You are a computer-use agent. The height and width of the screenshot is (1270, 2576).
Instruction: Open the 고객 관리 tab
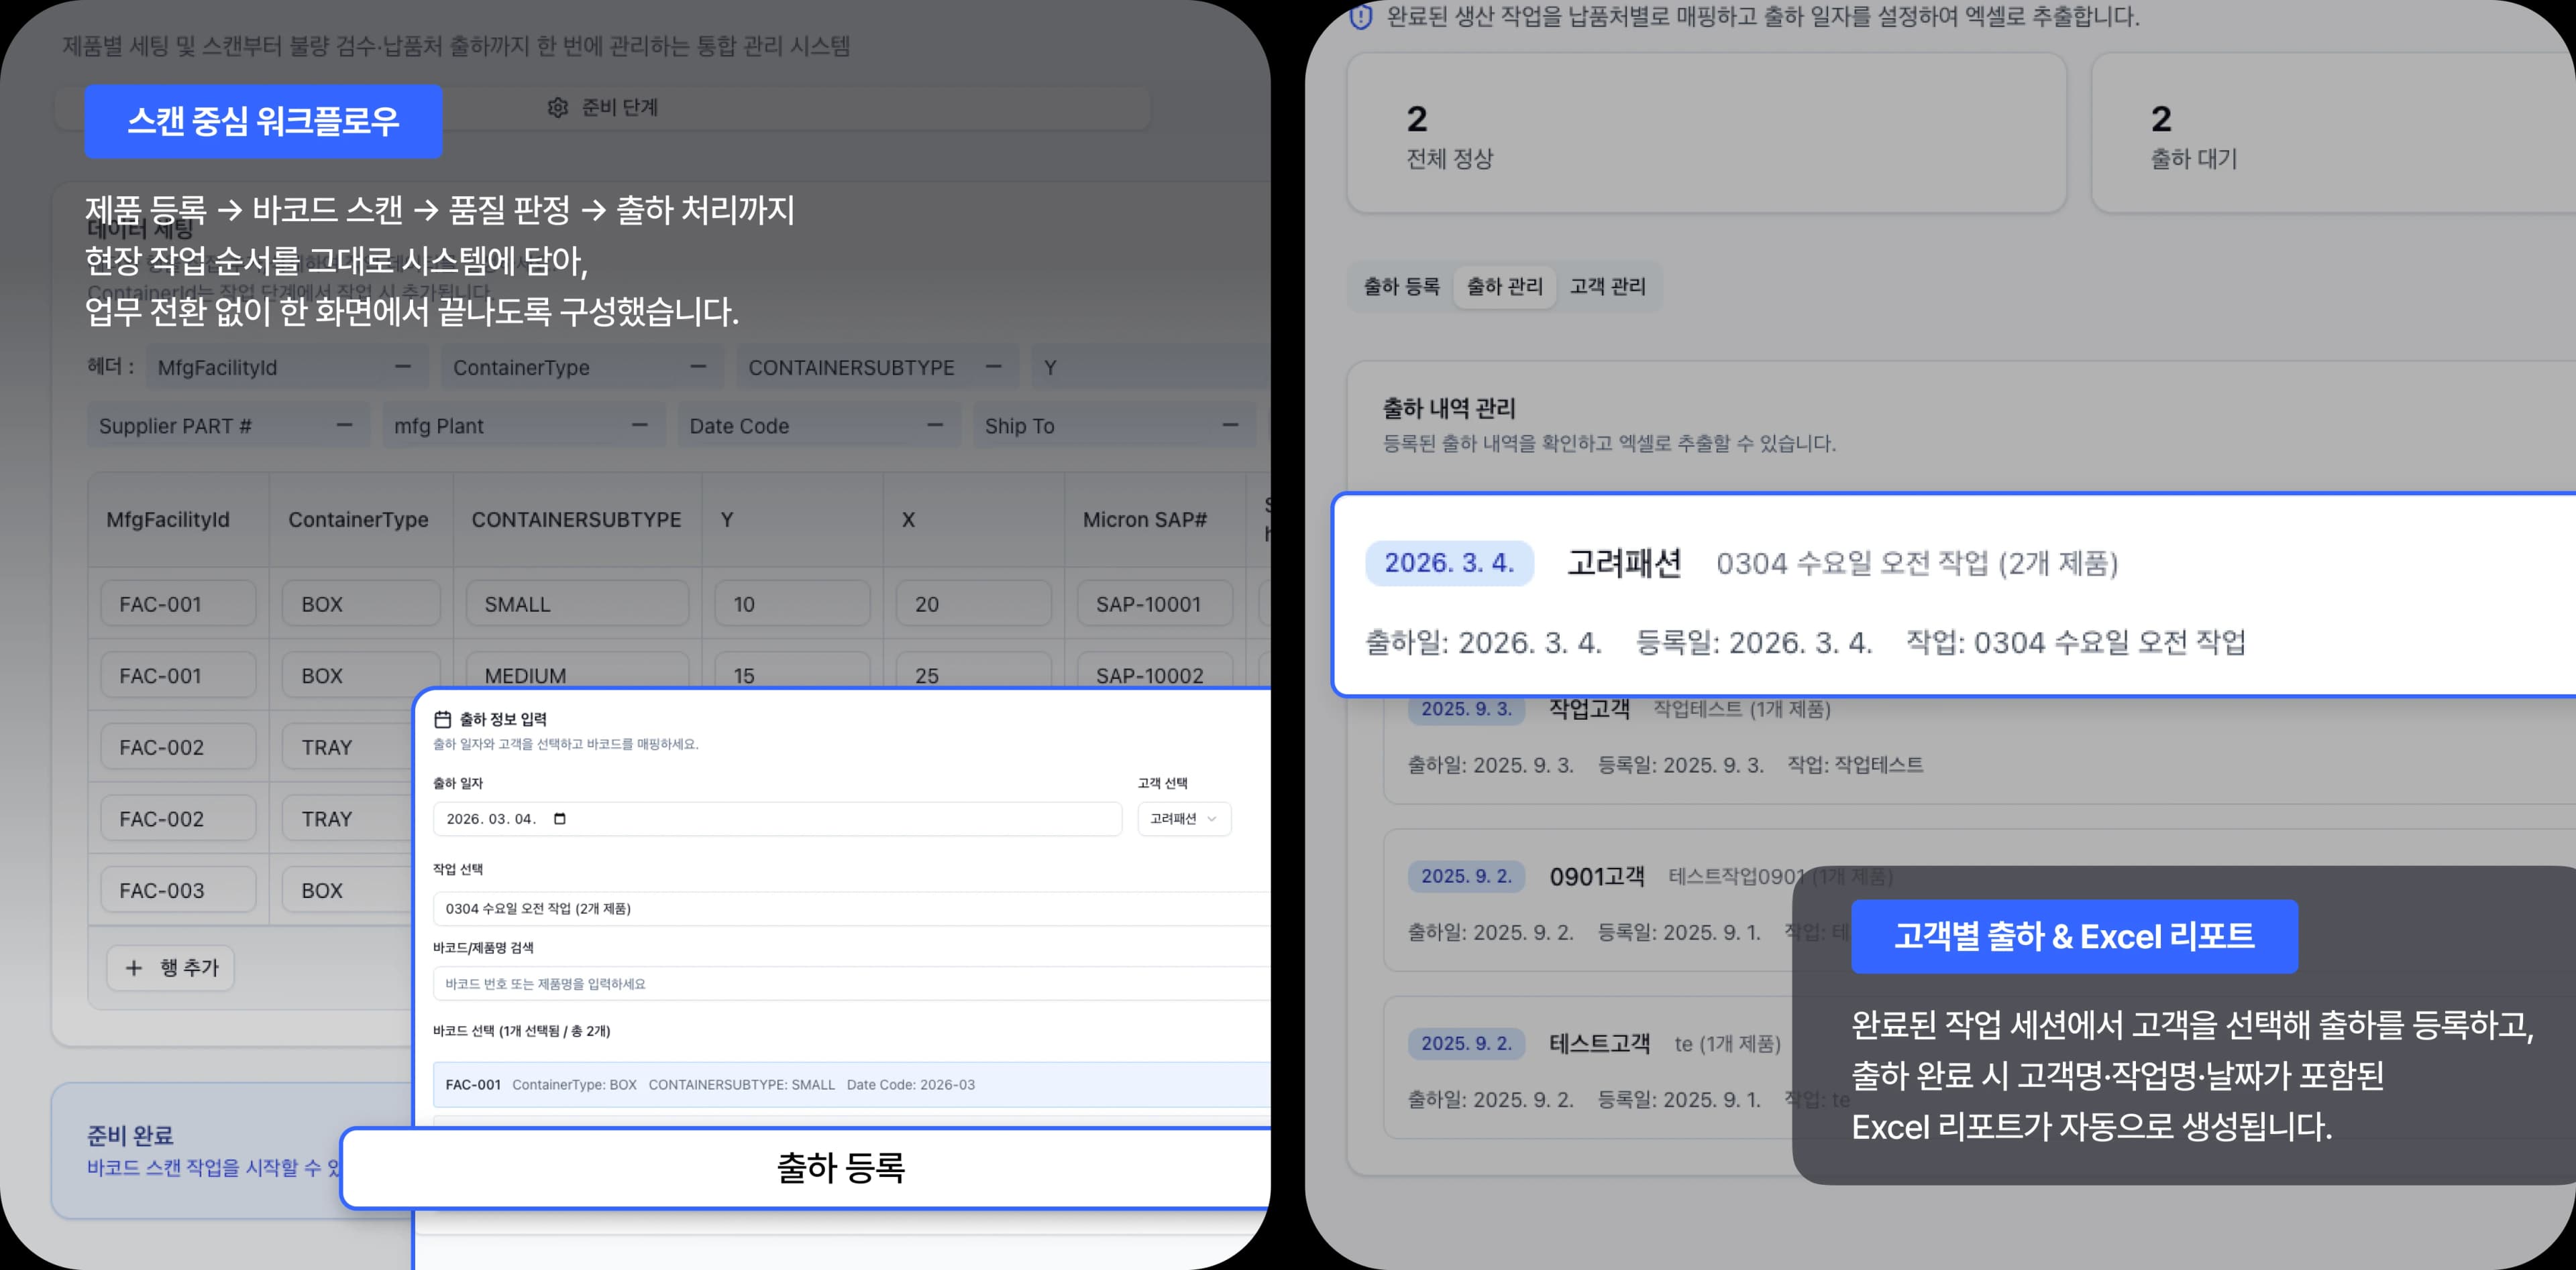pos(1607,287)
